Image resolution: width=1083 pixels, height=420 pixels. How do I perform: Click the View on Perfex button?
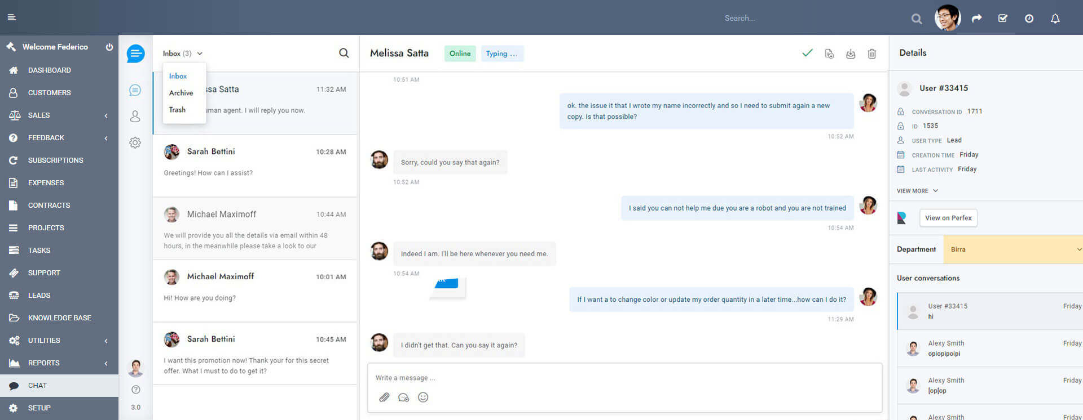point(948,218)
